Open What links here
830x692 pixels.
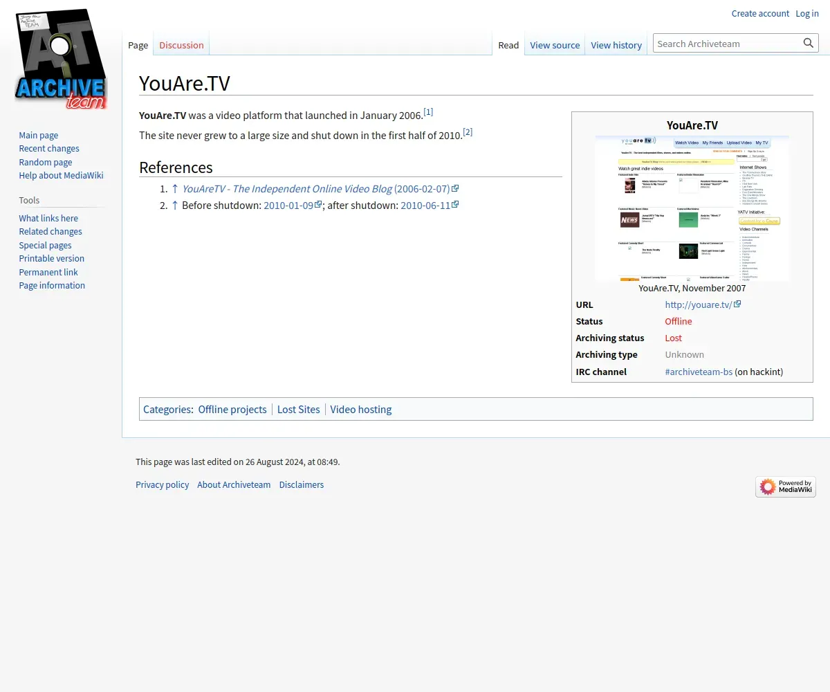click(48, 219)
